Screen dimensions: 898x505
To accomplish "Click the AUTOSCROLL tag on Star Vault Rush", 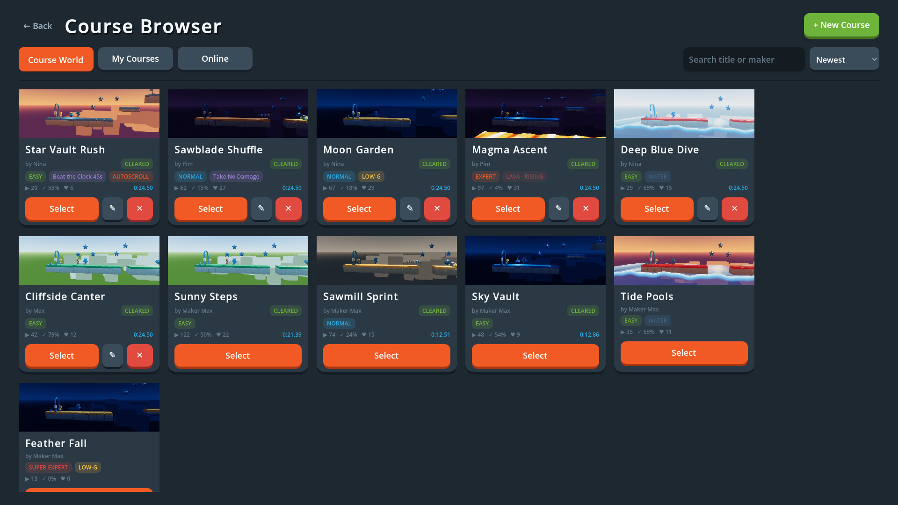I will [130, 176].
